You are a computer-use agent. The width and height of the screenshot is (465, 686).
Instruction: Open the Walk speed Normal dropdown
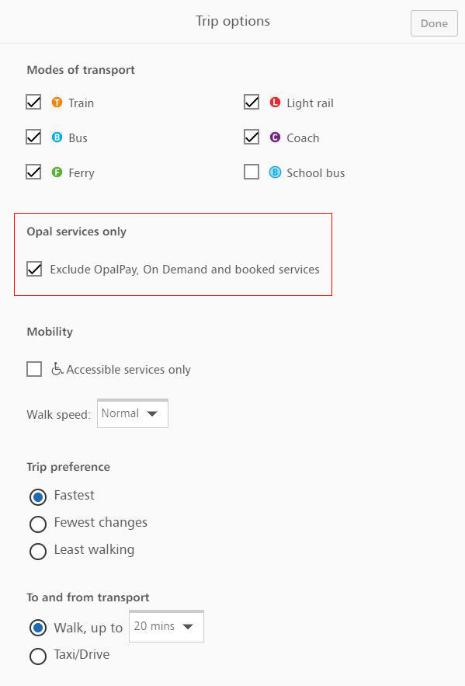133,413
